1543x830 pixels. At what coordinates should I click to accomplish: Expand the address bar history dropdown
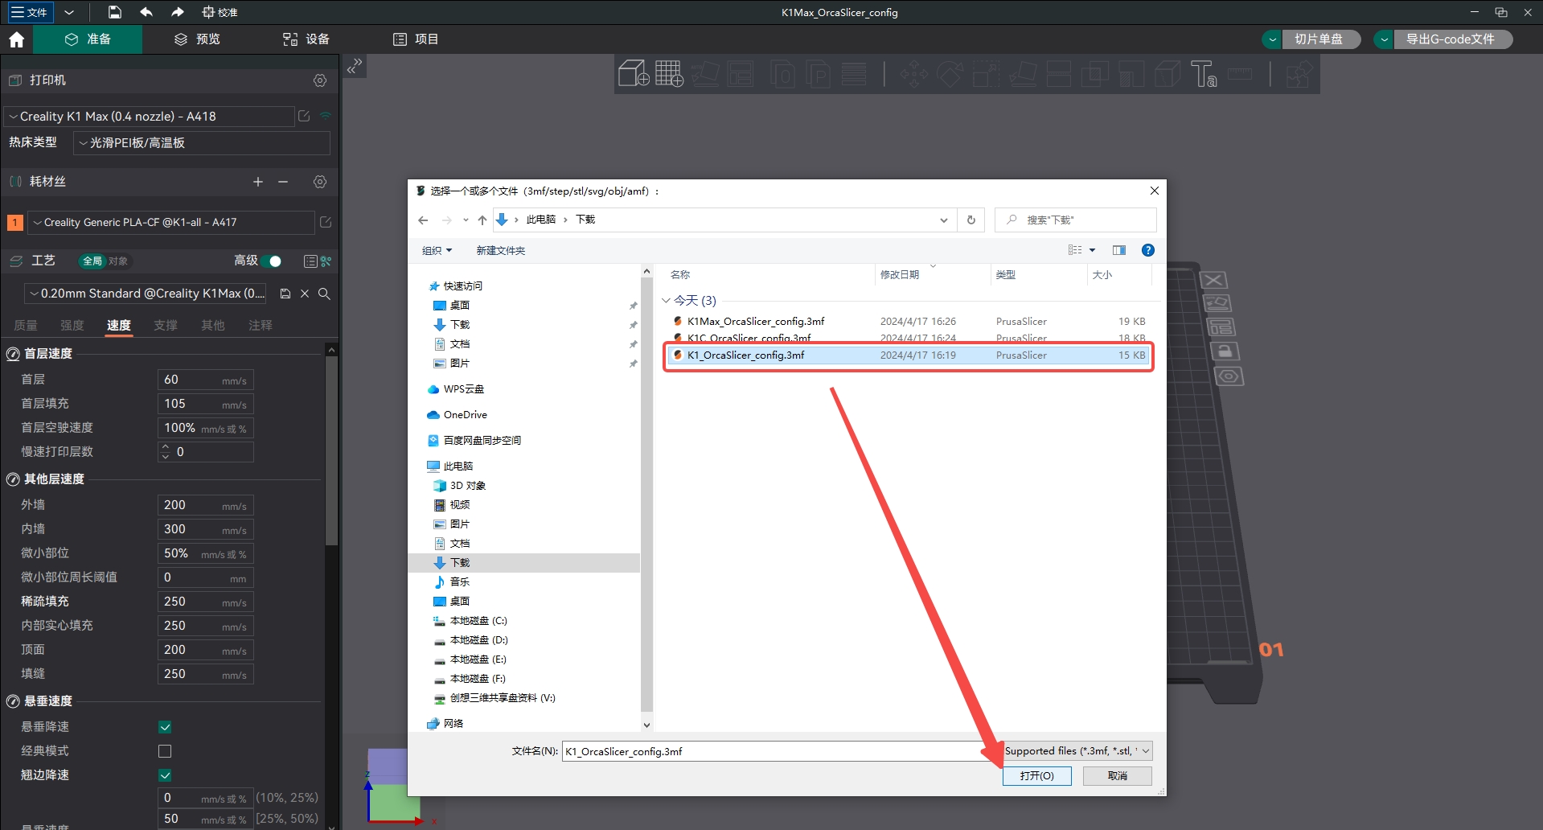943,220
